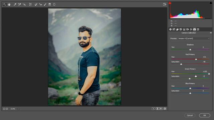Select the Transform tool

tap(30, 4)
